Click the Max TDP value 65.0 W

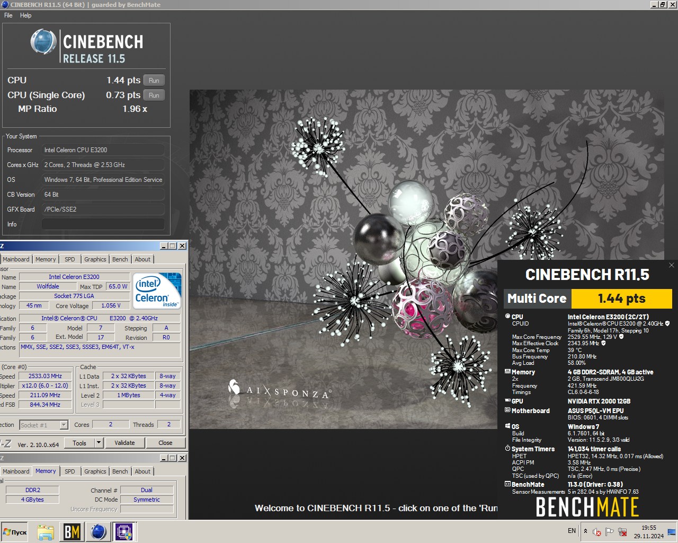pyautogui.click(x=118, y=286)
